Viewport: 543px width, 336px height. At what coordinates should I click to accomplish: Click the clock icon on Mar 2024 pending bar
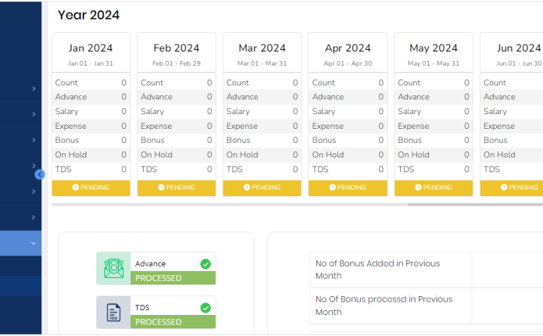tap(247, 188)
